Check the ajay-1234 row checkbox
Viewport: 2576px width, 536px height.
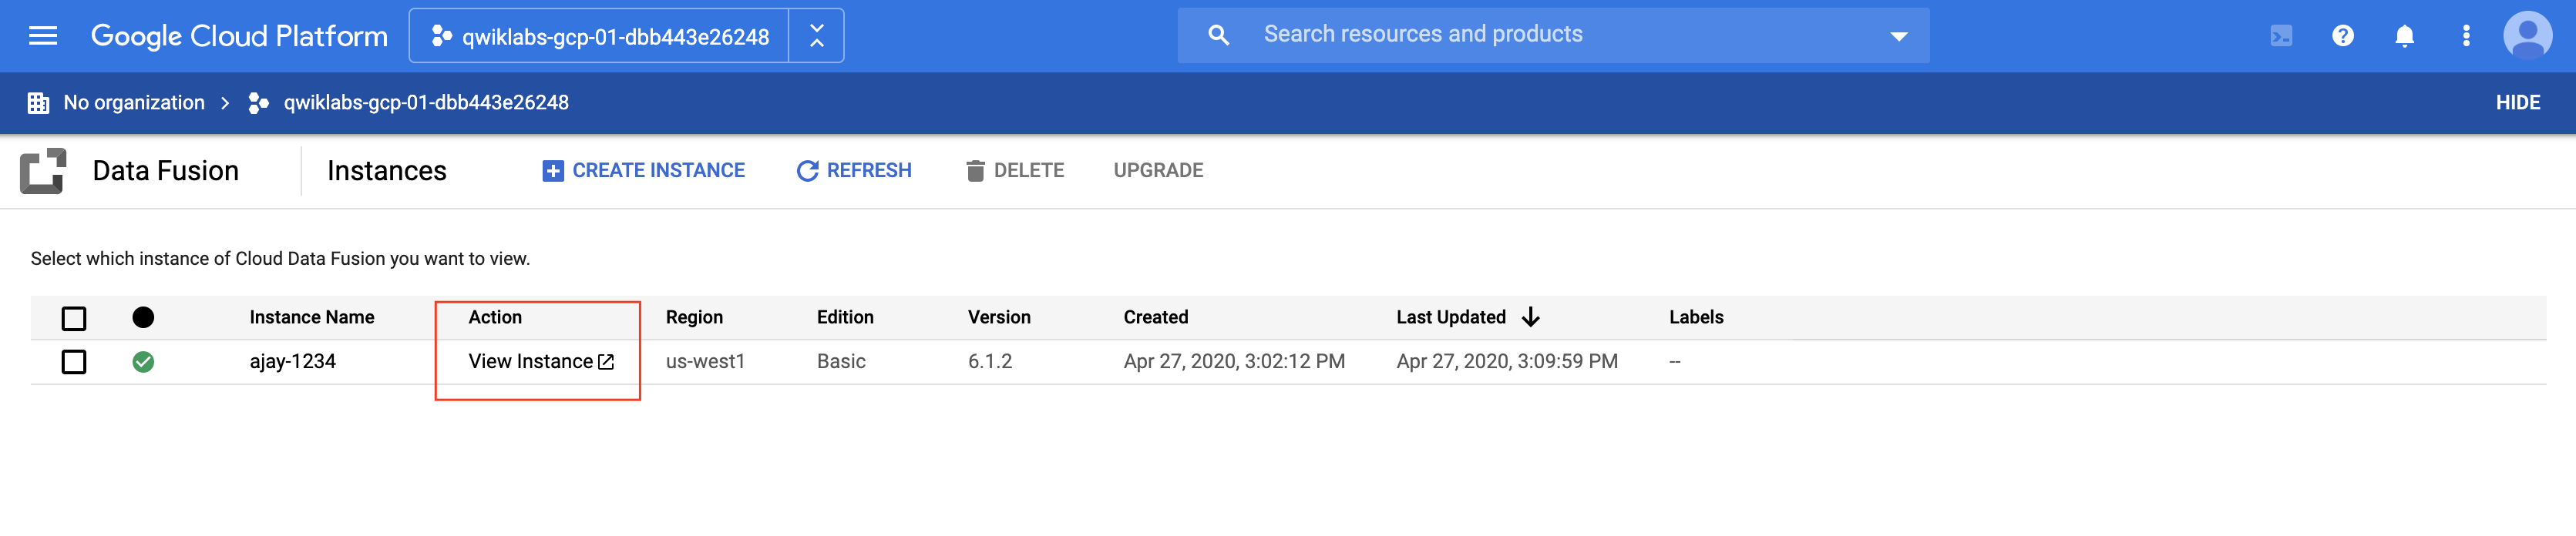tap(74, 362)
